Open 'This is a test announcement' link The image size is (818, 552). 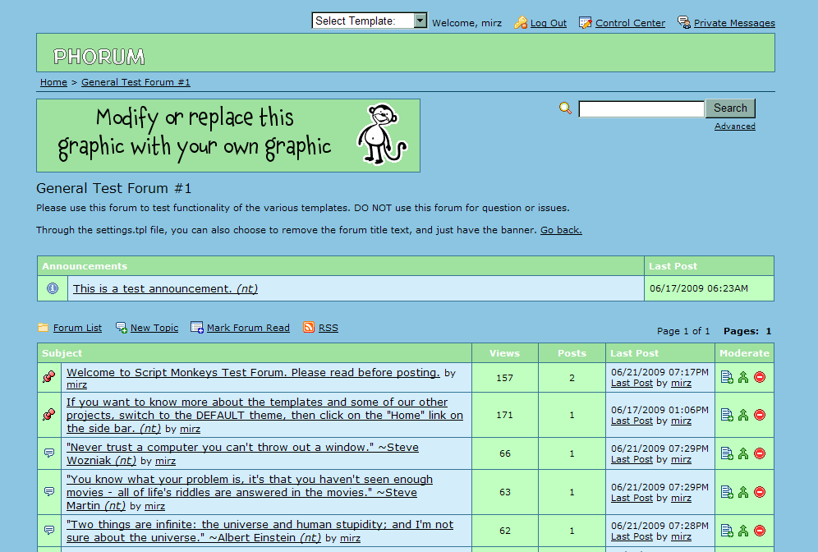[x=165, y=288]
